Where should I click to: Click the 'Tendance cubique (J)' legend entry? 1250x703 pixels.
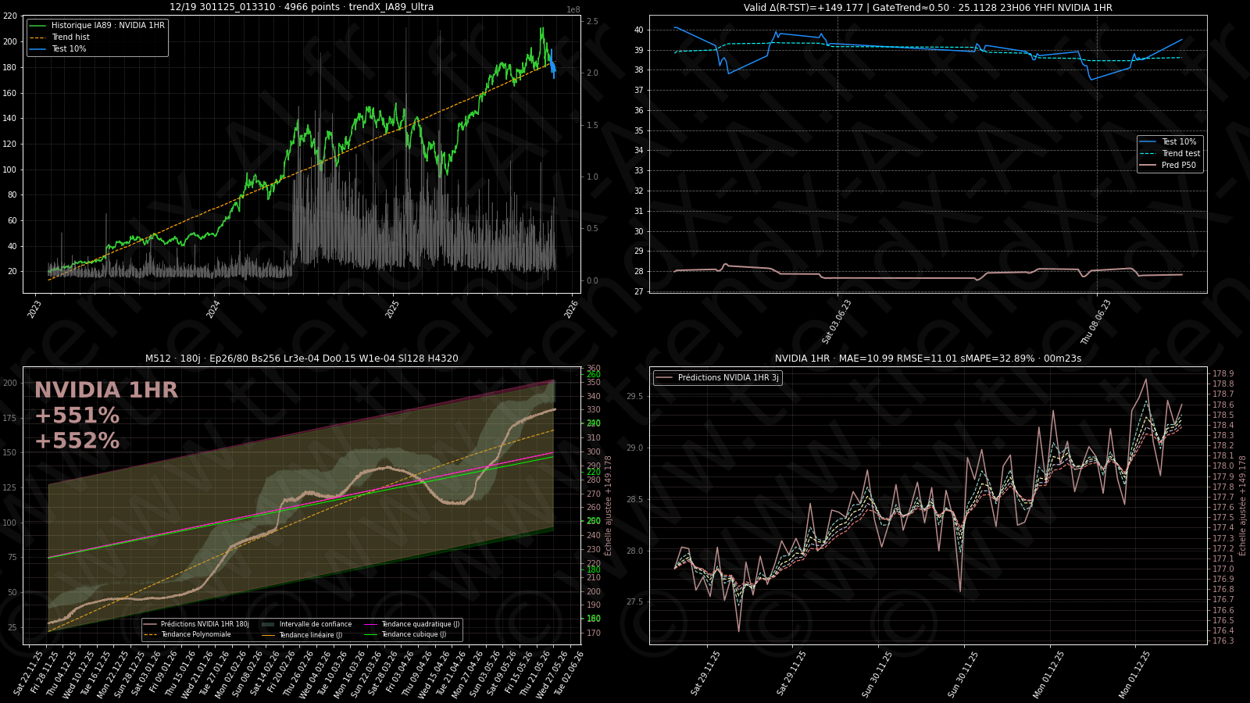click(x=413, y=635)
